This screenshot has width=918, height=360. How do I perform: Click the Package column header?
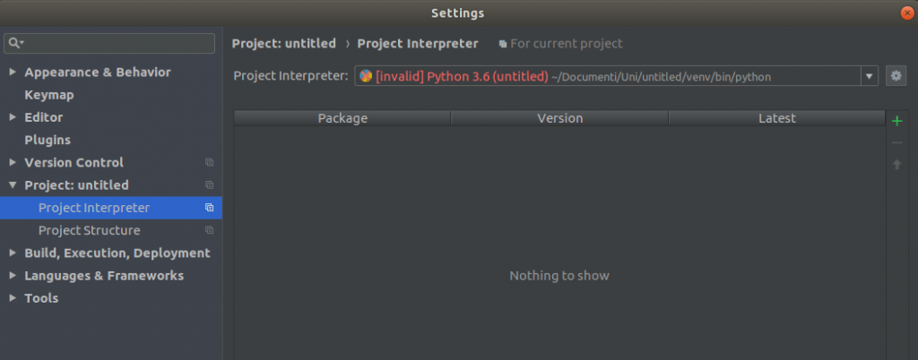point(342,118)
